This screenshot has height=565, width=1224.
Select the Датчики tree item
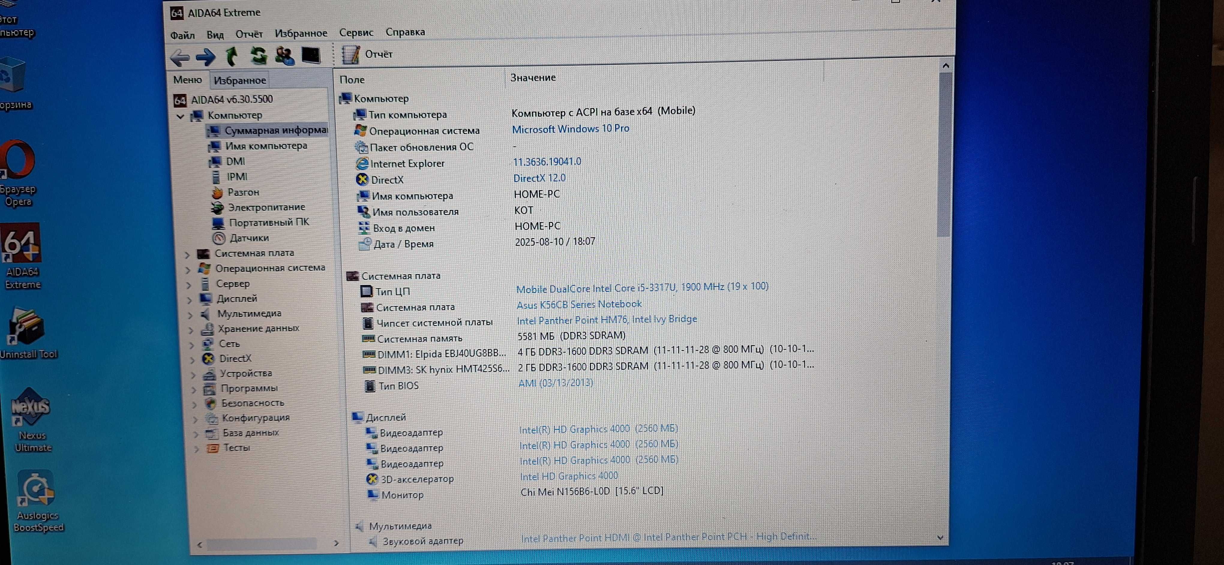coord(241,238)
